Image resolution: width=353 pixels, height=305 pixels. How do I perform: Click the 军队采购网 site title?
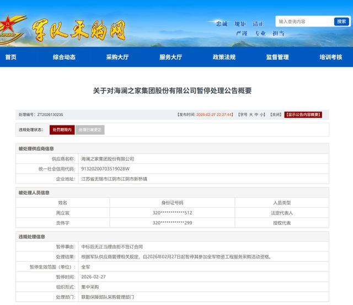click(x=78, y=30)
